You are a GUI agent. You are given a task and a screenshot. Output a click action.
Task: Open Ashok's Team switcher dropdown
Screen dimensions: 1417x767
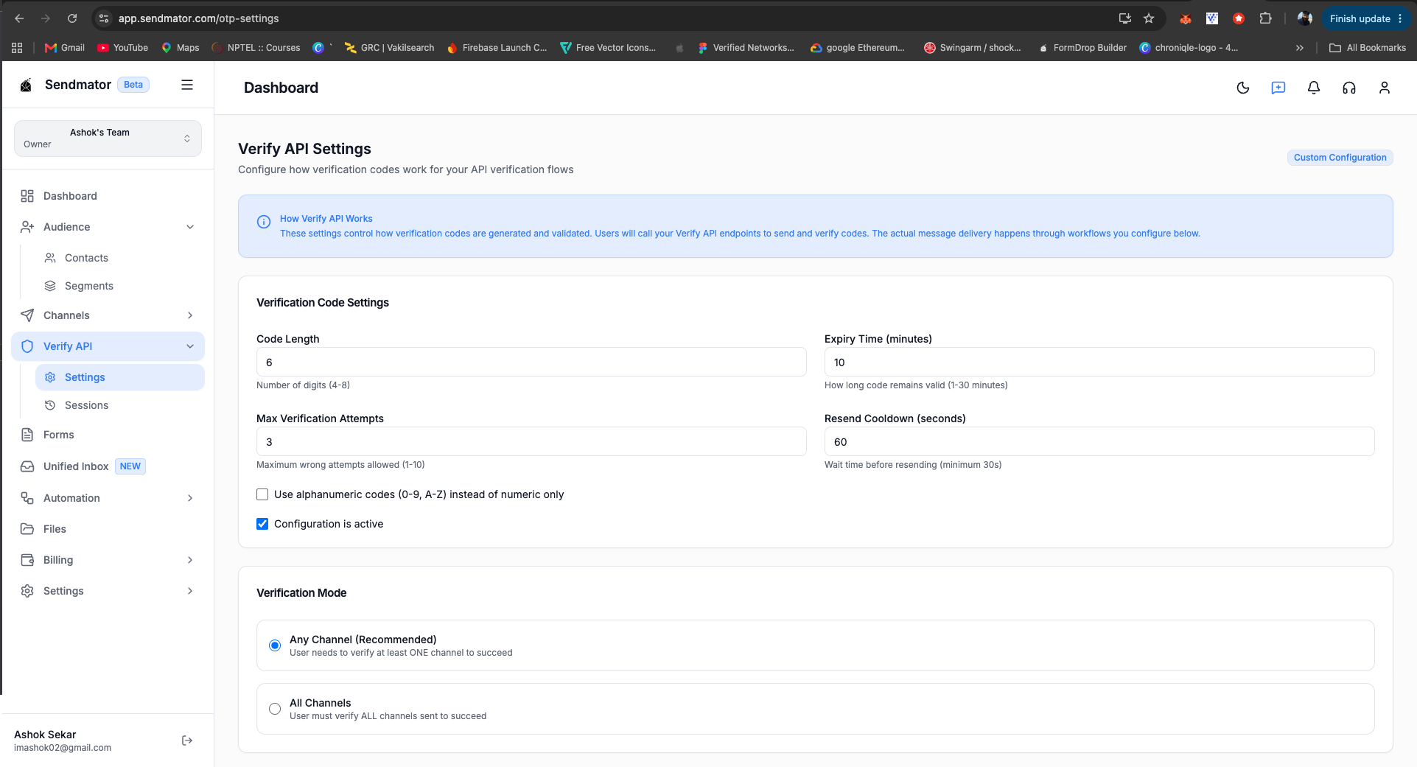click(108, 139)
